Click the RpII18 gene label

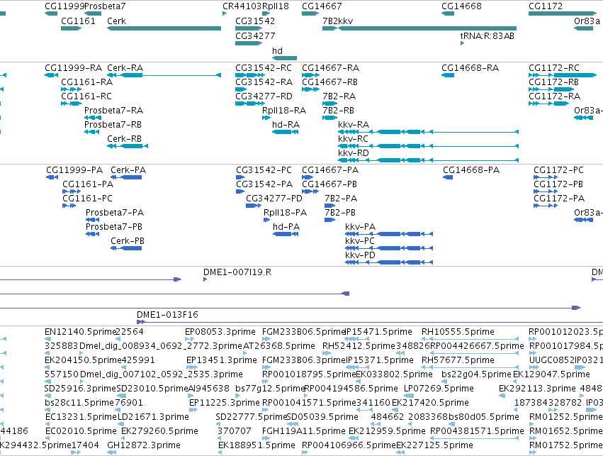[x=275, y=6]
